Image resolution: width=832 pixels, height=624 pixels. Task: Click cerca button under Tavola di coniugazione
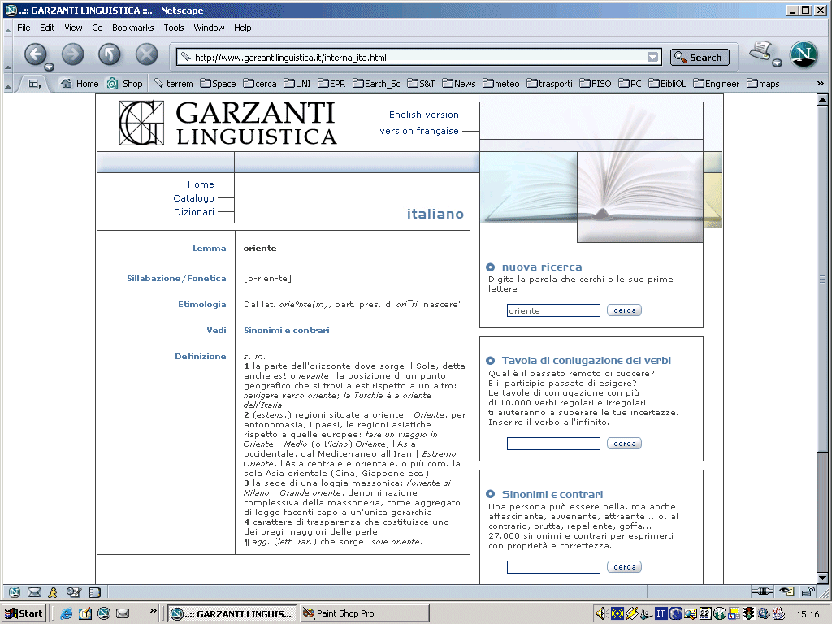[x=624, y=443]
